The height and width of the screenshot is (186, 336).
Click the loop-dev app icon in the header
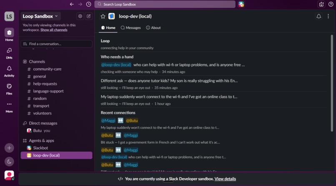click(x=112, y=16)
